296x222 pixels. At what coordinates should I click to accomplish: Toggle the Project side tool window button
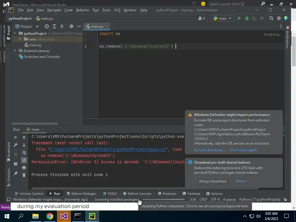8,33
